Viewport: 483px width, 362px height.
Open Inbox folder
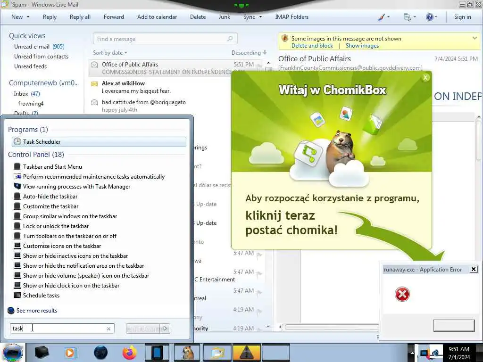(x=26, y=94)
